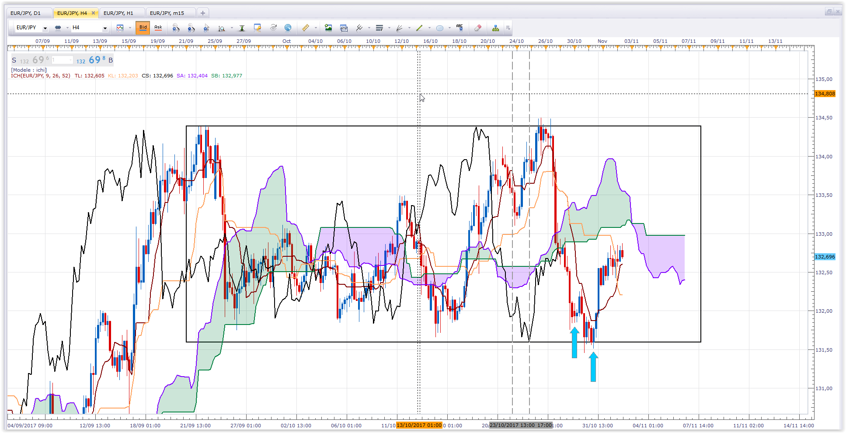Expand the zoom period options arrow

(232, 28)
